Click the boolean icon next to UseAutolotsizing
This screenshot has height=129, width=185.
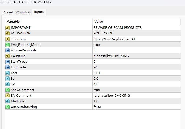[8, 107]
